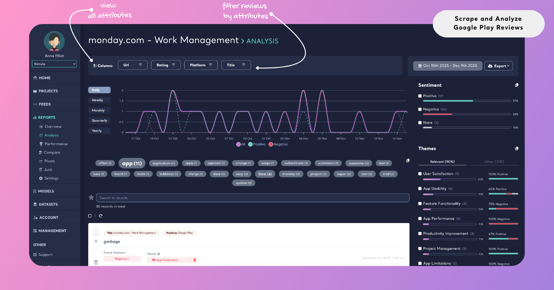Image resolution: width=554 pixels, height=290 pixels.
Task: Toggle the Negative series in chart legend
Action: [x=277, y=144]
